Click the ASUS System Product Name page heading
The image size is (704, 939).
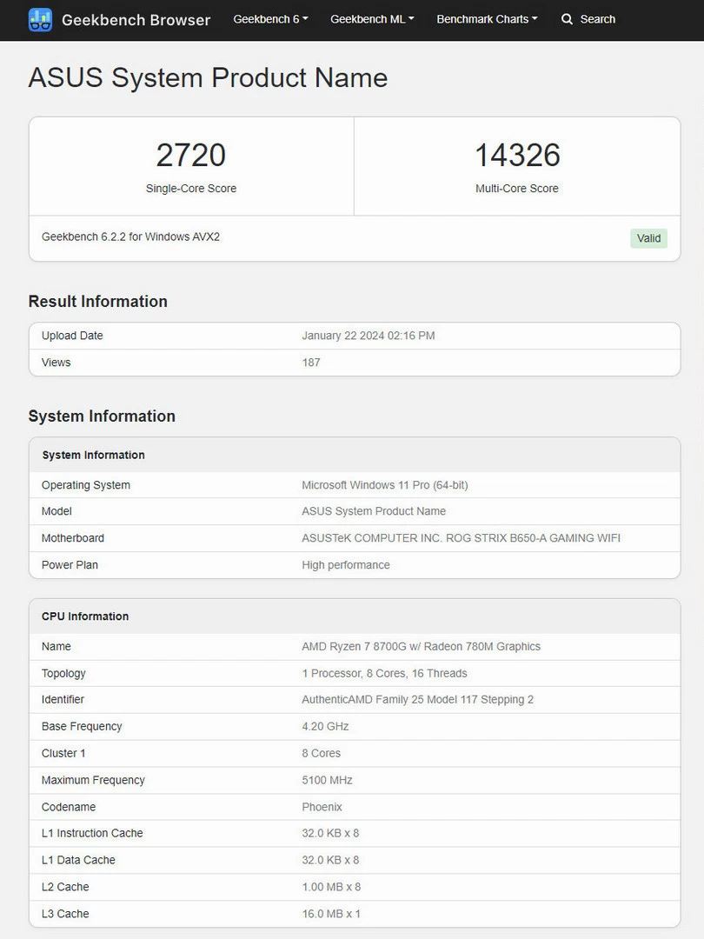[x=208, y=78]
